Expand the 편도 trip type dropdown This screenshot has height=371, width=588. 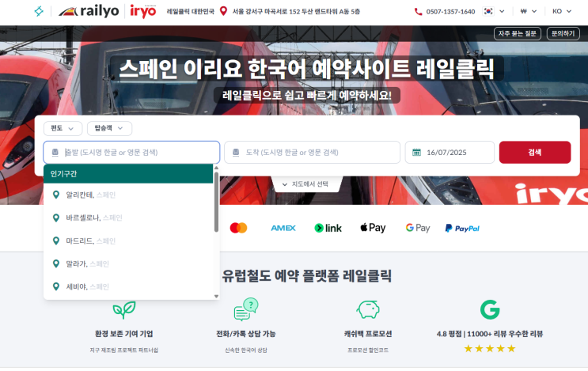tap(63, 128)
